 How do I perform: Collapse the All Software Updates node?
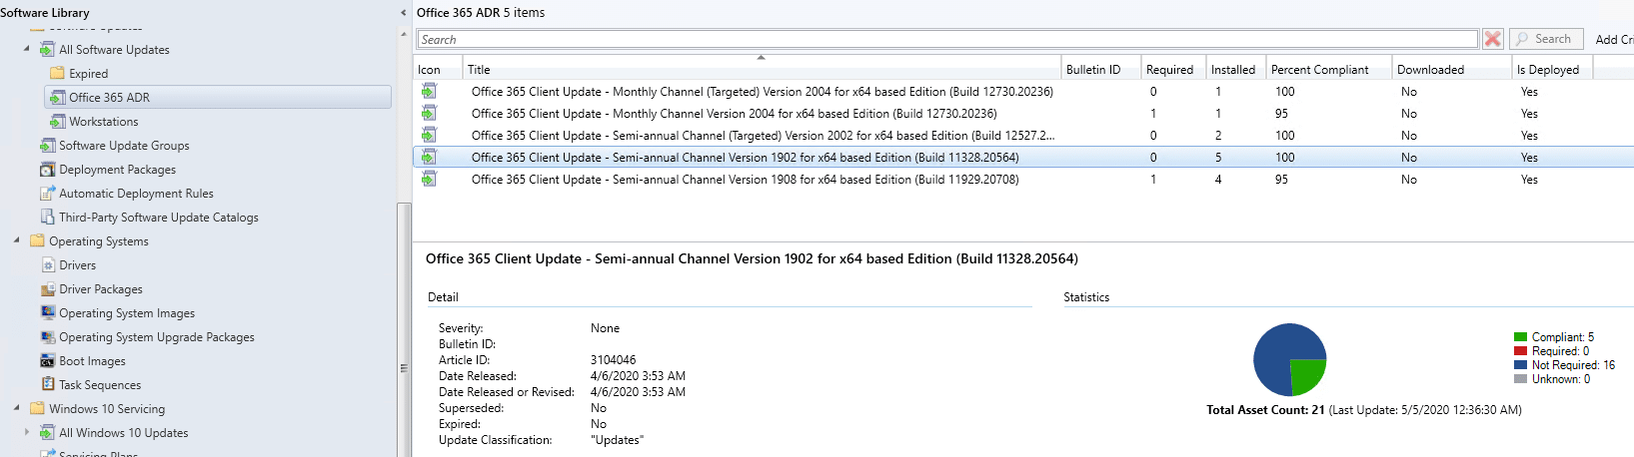pyautogui.click(x=27, y=49)
